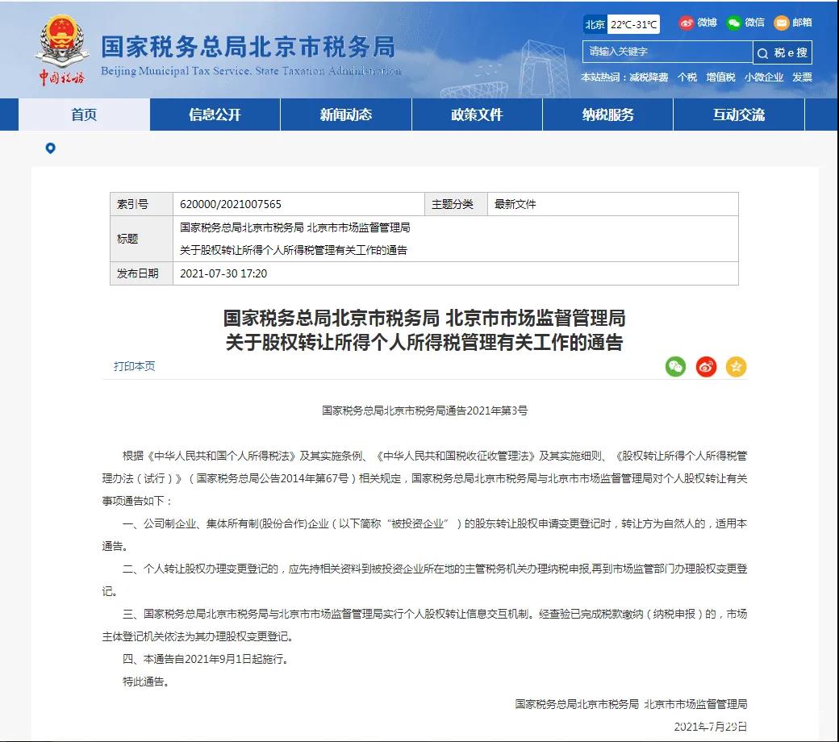Click the Weibo icon in the header
Image resolution: width=839 pixels, height=742 pixels.
point(687,23)
